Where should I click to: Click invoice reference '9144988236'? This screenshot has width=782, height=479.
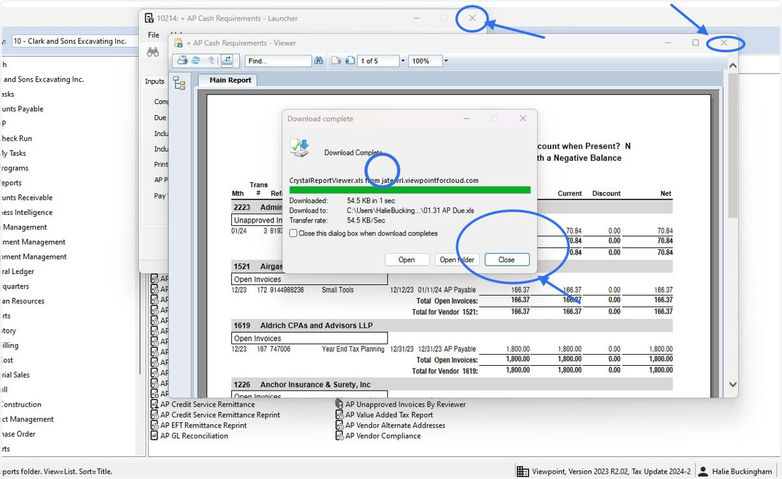pos(287,290)
